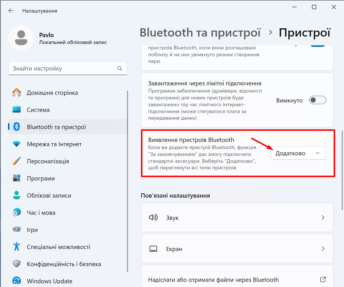Toggle the partially visible switch at the top

(x=317, y=46)
